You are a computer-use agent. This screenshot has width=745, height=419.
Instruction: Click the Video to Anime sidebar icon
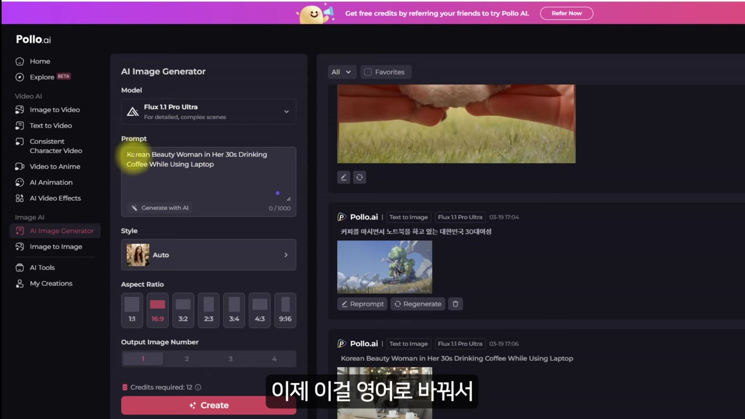(x=19, y=166)
